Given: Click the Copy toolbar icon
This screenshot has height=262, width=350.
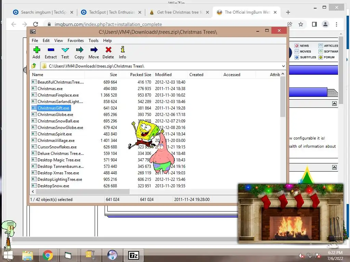Looking at the screenshot, I should click(x=79, y=53).
